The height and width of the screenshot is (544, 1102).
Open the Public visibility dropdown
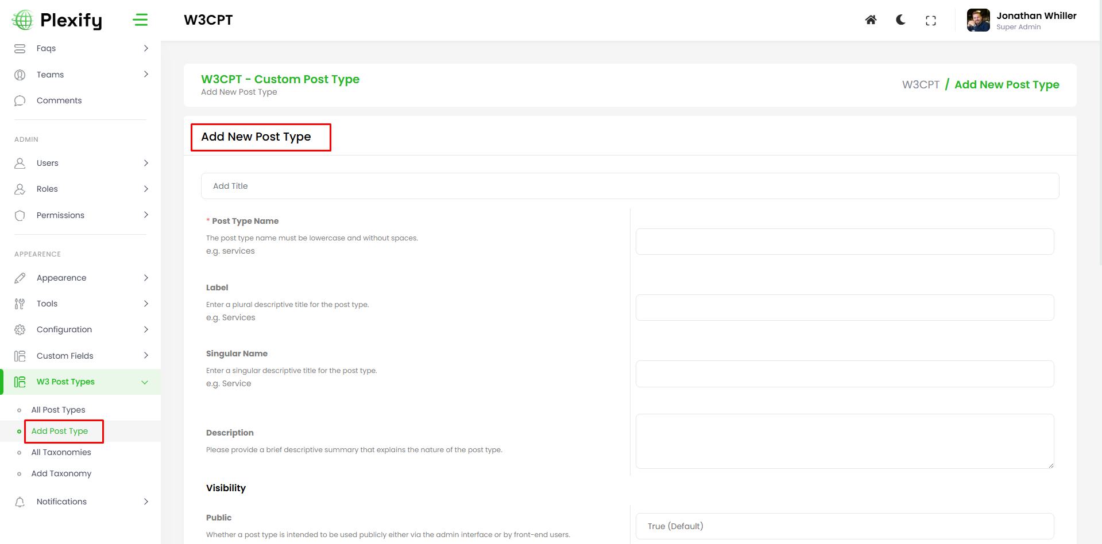pyautogui.click(x=844, y=526)
